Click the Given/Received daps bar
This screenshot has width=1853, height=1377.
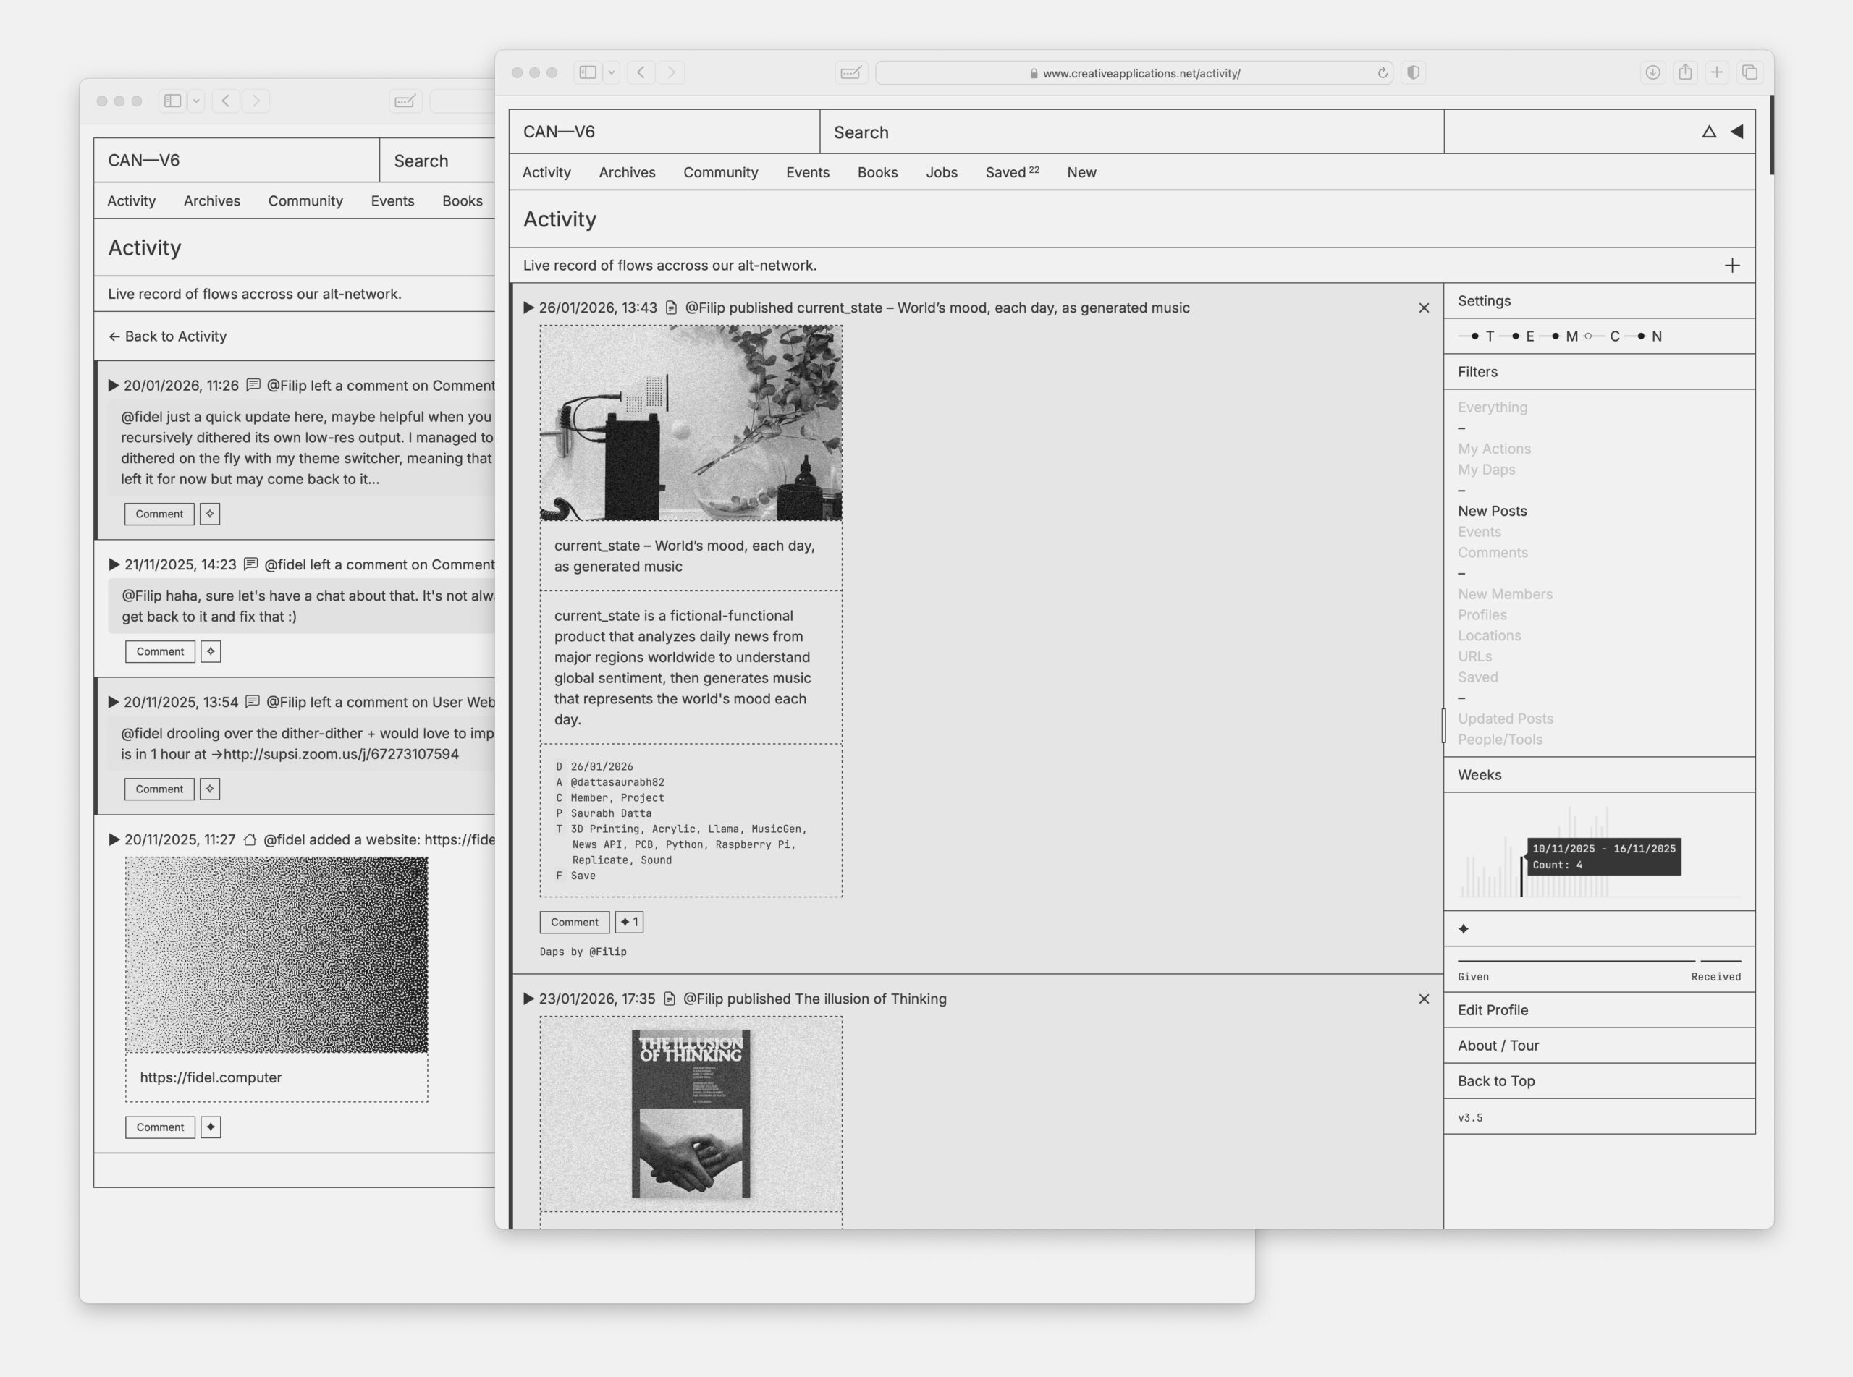click(1600, 961)
